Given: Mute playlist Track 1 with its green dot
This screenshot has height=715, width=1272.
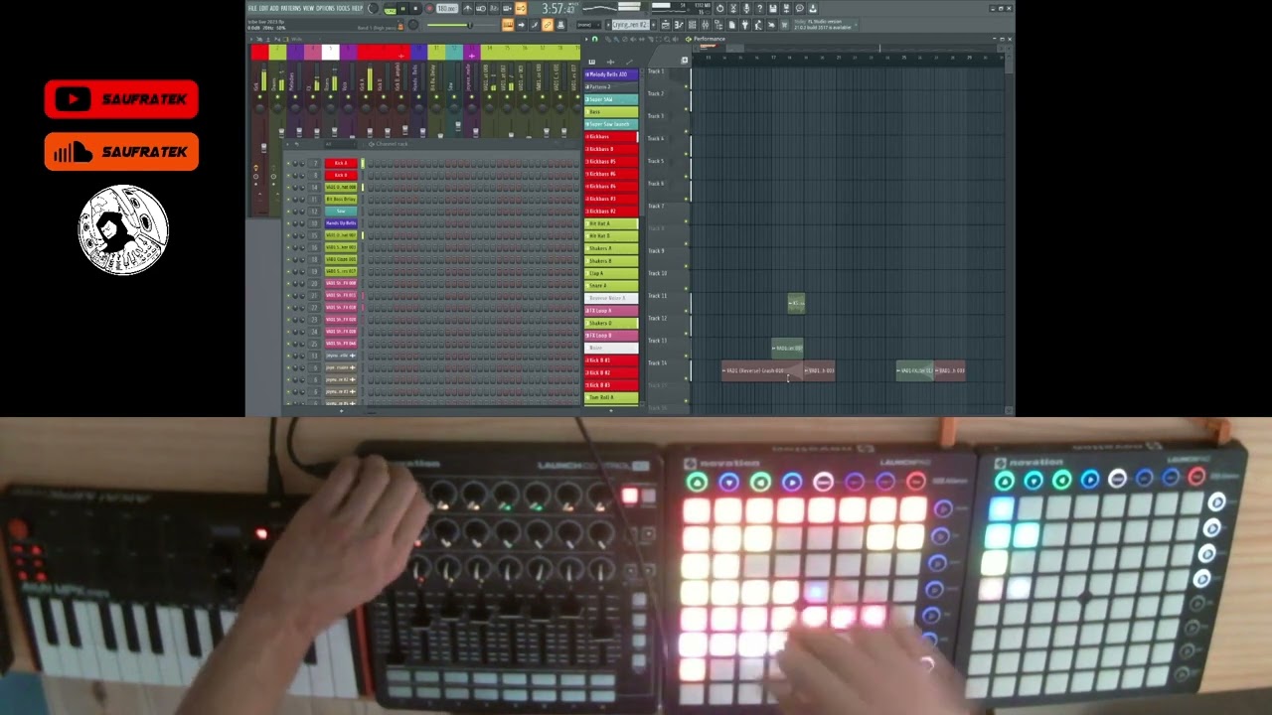Looking at the screenshot, I should coord(686,86).
